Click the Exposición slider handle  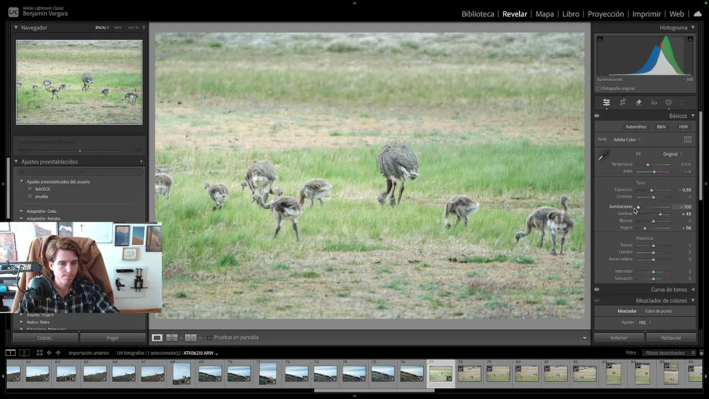click(x=651, y=190)
